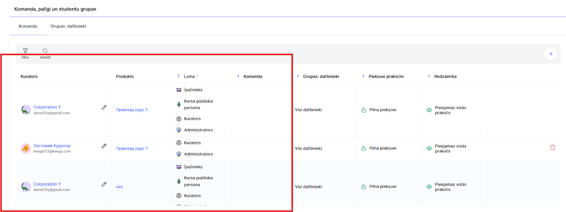Click help icon beside Piekļuve praksēm
The width and height of the screenshot is (566, 212).
click(363, 77)
